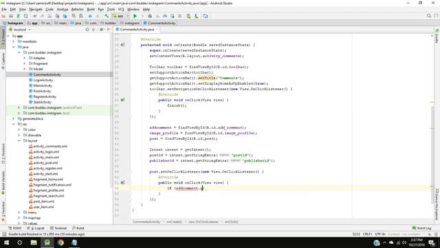Click the Search Everywhere magnifier icon

pyautogui.click(x=429, y=16)
